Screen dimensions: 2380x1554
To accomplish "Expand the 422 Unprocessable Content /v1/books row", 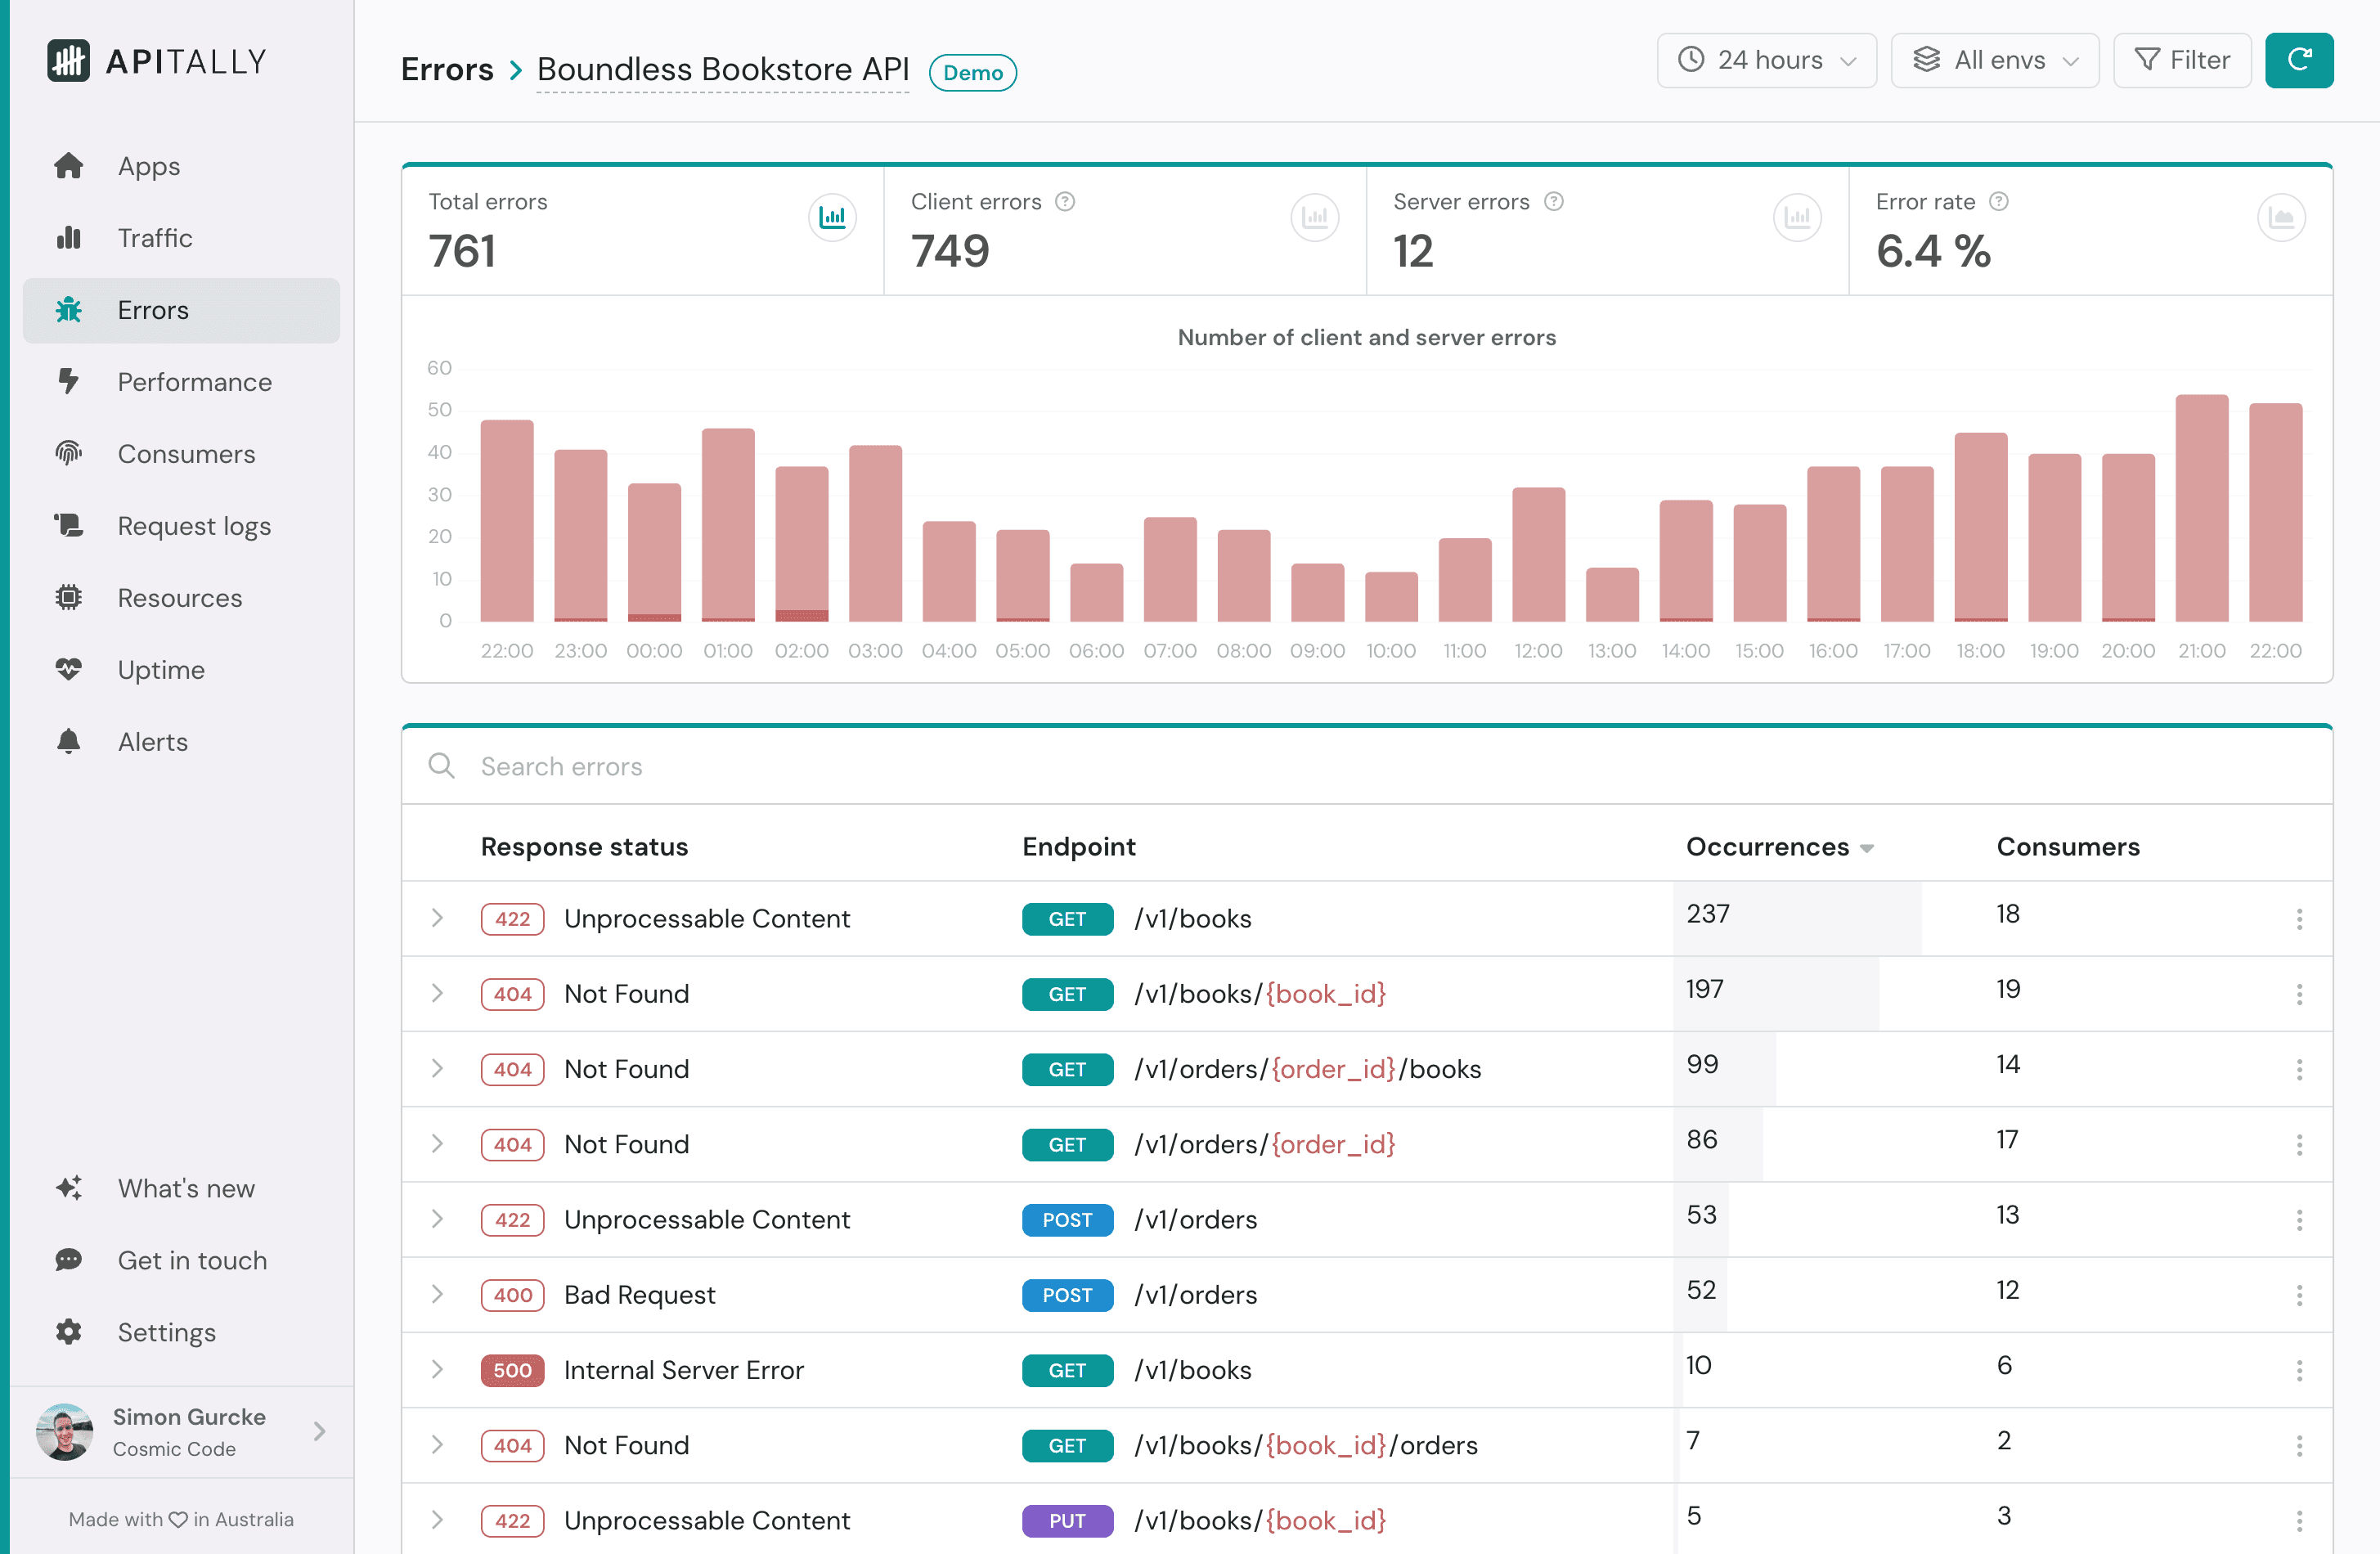I will click(437, 918).
